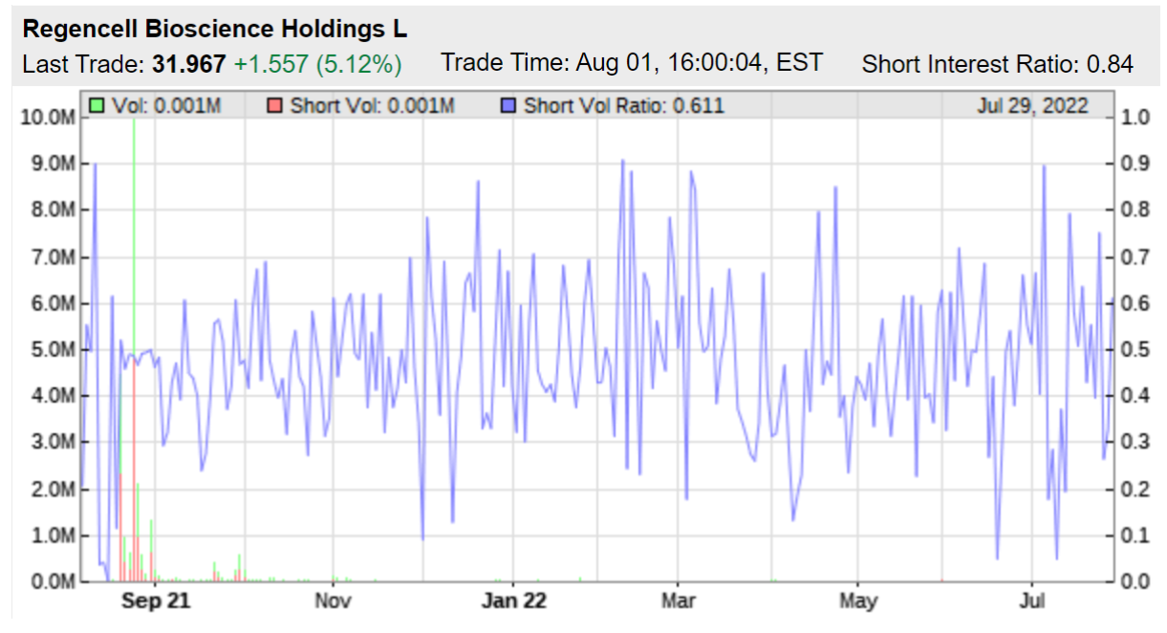Click the 0.6 right axis ratio label

coord(1135,303)
